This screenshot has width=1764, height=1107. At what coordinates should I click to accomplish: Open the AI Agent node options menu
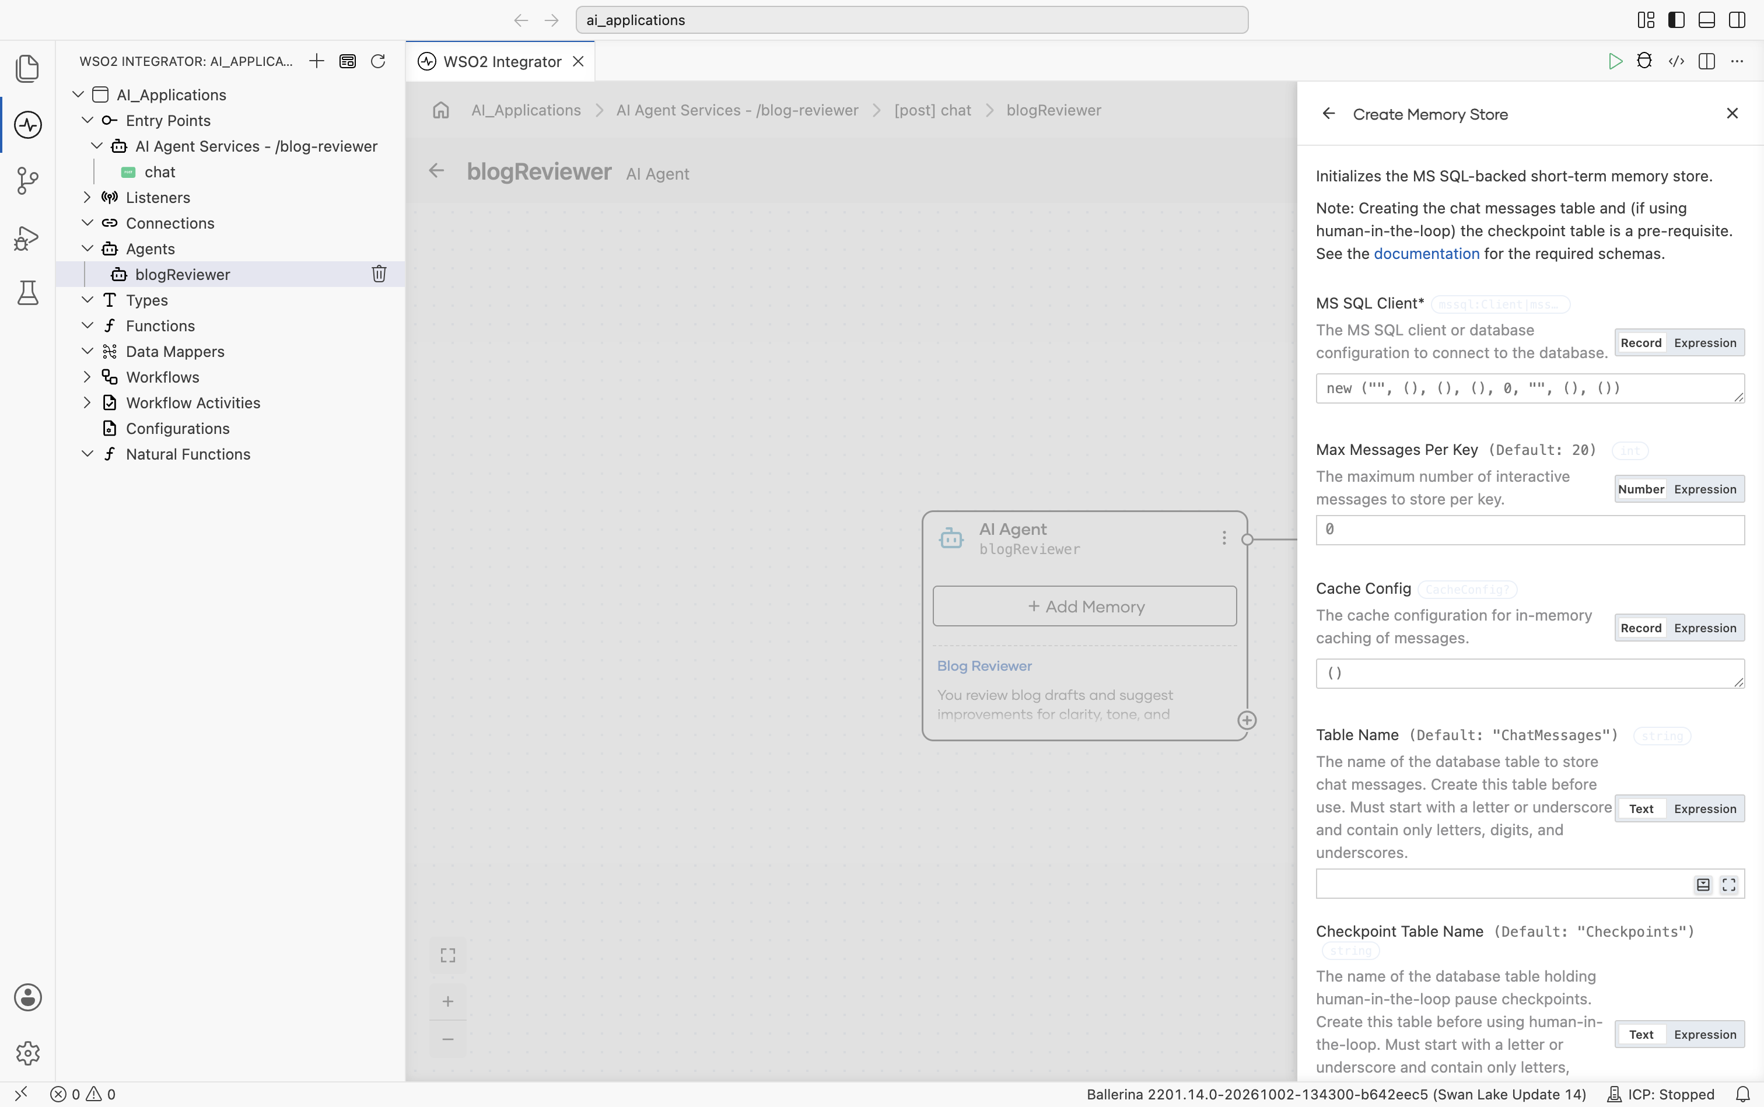[1224, 538]
